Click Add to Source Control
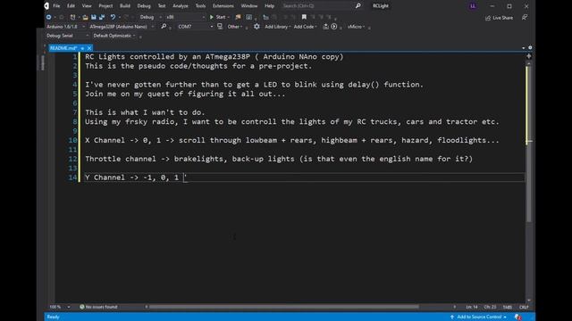572x321 pixels. pyautogui.click(x=479, y=317)
